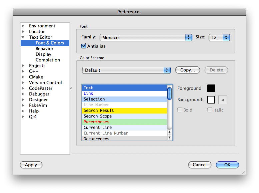Open the font Size dropdown
The height and width of the screenshot is (193, 259).
tap(219, 37)
